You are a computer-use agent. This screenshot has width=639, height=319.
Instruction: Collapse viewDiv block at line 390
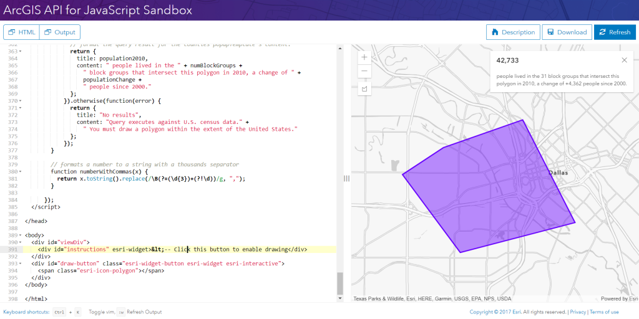(x=21, y=242)
